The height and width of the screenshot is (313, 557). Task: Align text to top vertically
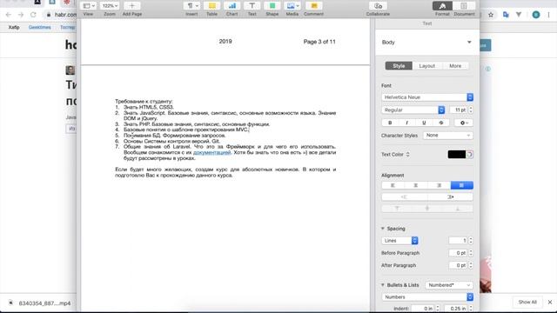(x=397, y=209)
